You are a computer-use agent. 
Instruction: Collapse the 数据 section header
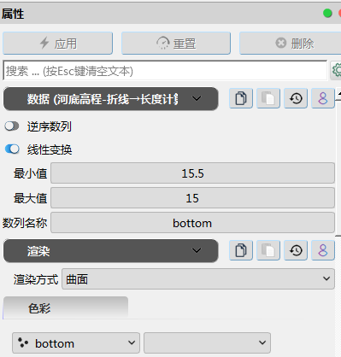coord(111,99)
